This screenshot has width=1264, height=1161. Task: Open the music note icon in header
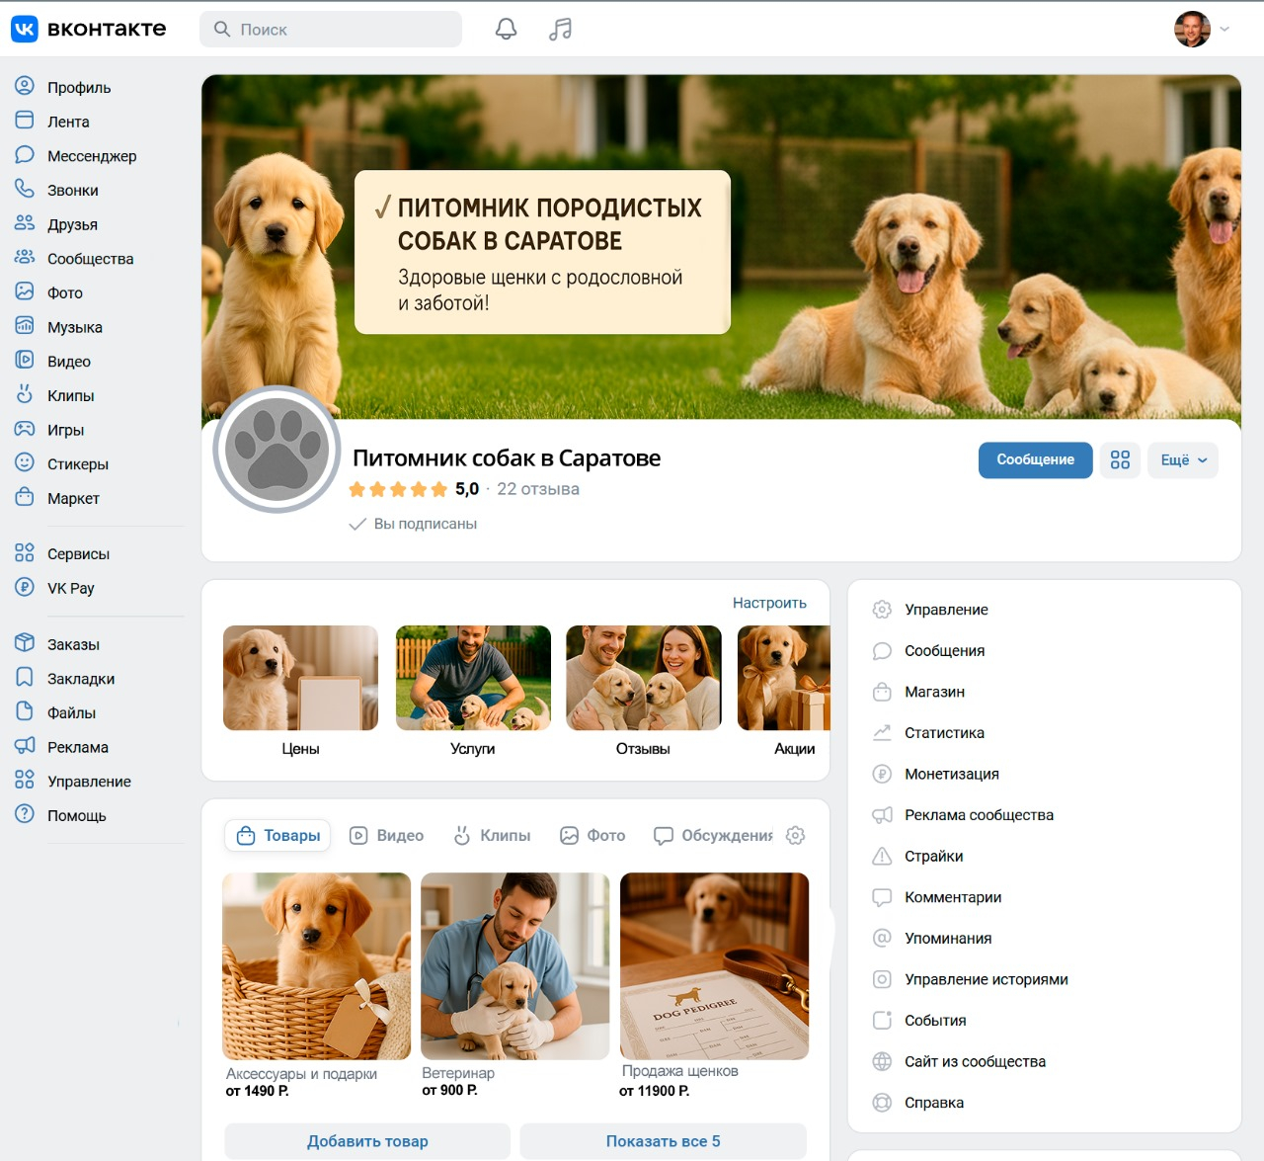560,30
